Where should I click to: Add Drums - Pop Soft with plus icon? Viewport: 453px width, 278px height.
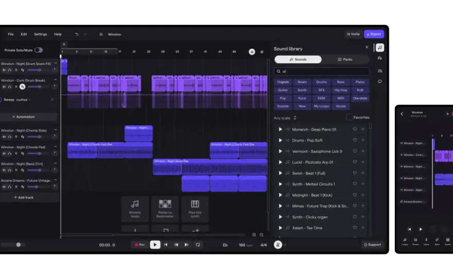pyautogui.click(x=363, y=140)
